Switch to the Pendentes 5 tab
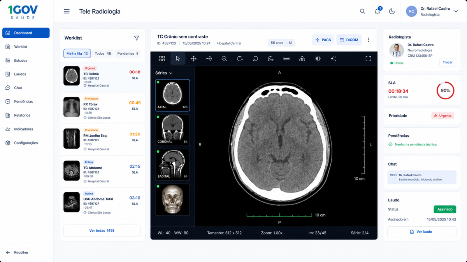 (x=128, y=54)
